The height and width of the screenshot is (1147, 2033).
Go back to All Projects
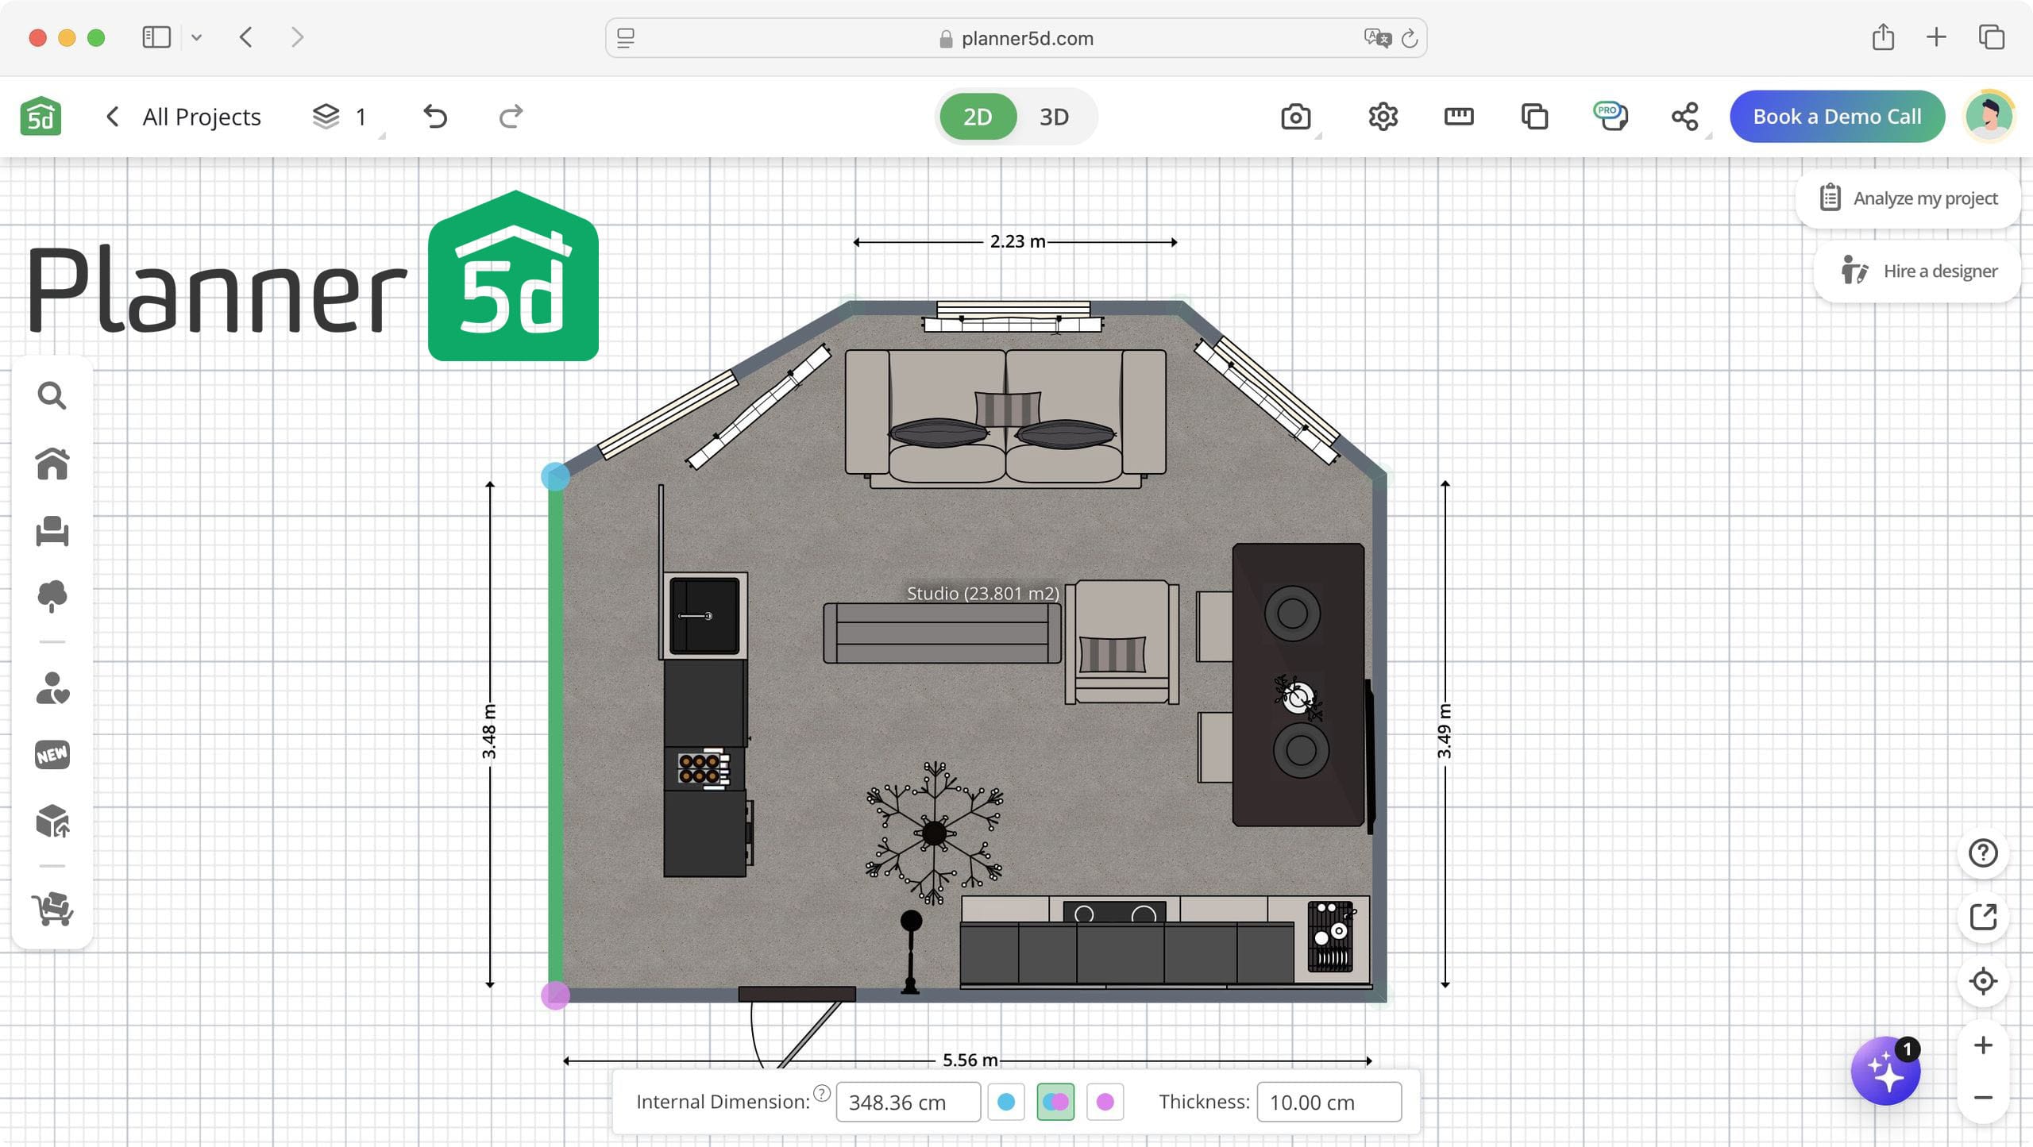(183, 117)
